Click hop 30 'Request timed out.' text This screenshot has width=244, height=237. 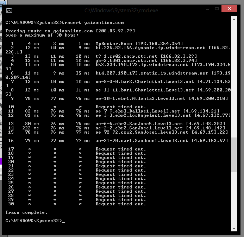point(121,204)
